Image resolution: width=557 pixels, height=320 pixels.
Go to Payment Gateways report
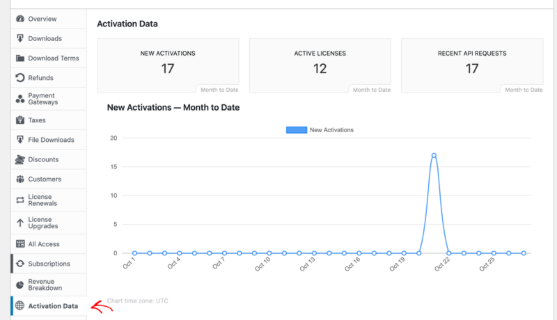coord(49,99)
